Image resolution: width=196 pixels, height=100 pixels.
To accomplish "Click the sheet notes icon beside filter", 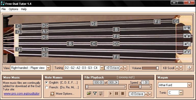I will 101,93.
